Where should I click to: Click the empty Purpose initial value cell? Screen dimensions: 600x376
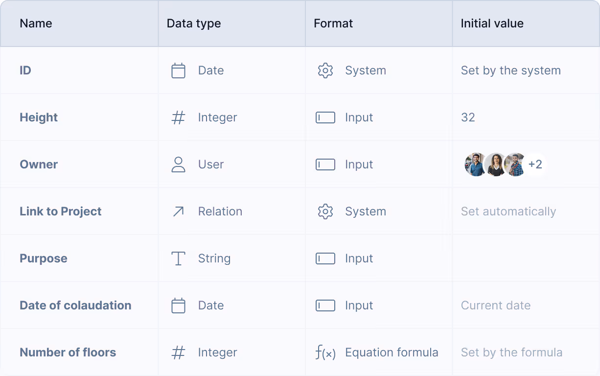(x=526, y=258)
